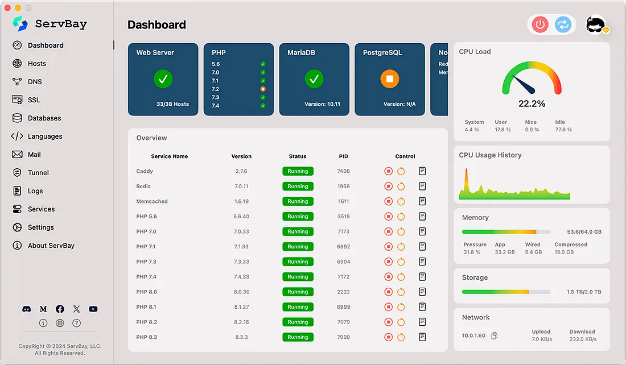
Task: Open the log for Memcached
Action: (x=422, y=201)
